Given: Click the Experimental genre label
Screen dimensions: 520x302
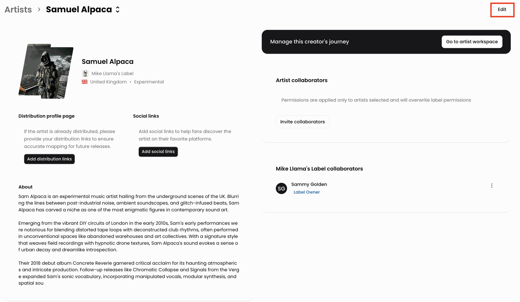Looking at the screenshot, I should pos(149,82).
